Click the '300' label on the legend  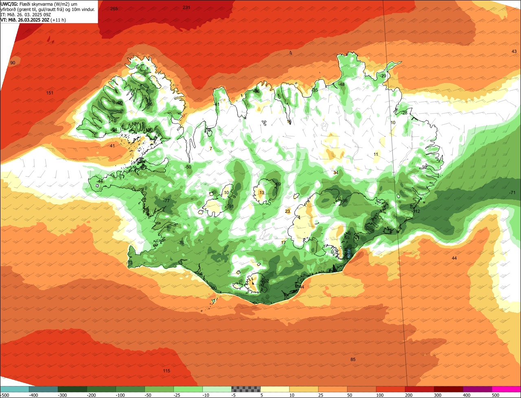click(x=438, y=395)
